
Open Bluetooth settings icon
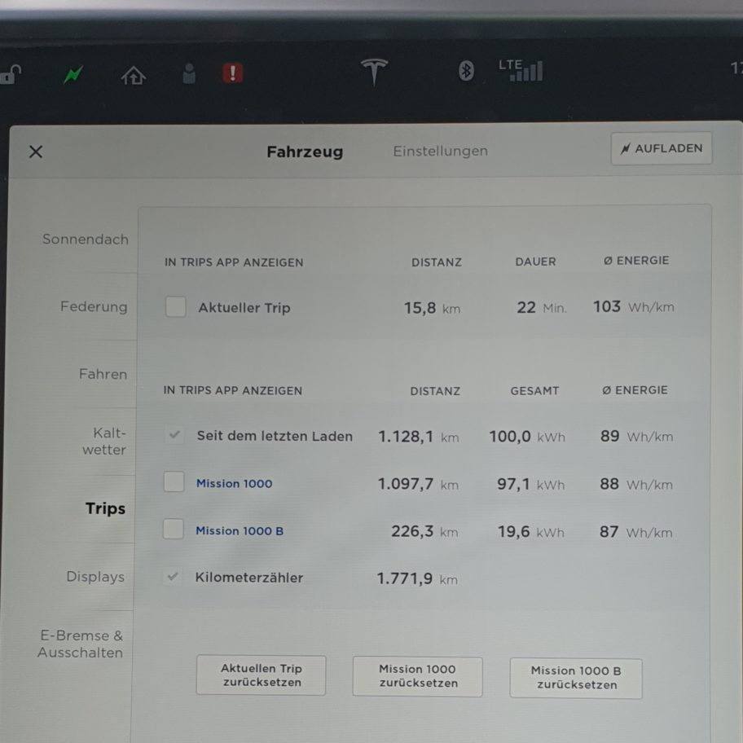(x=466, y=71)
